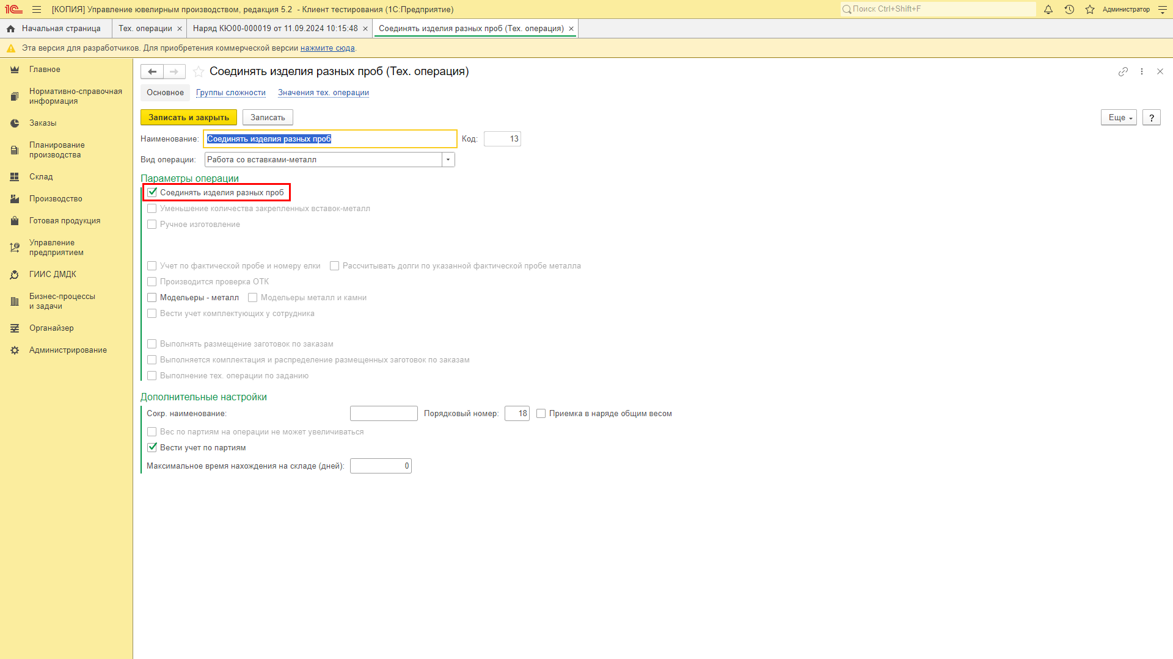Follow the нажмите сюда link
The height and width of the screenshot is (659, 1173).
327,48
